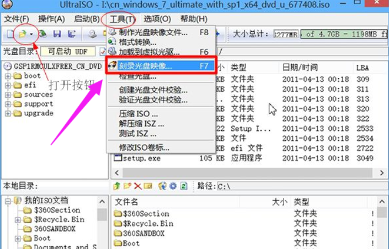Image resolution: width=389 pixels, height=249 pixels.
Task: Expand the sources folder in disc tree
Action: point(8,95)
